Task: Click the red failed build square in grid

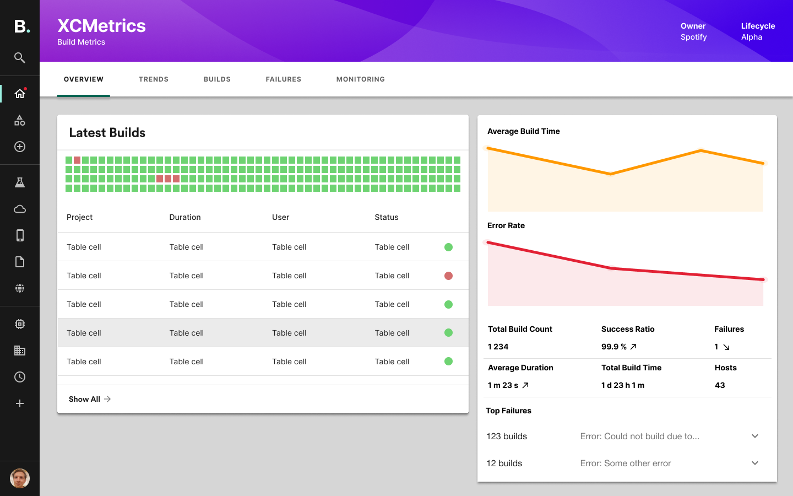Action: tap(77, 160)
